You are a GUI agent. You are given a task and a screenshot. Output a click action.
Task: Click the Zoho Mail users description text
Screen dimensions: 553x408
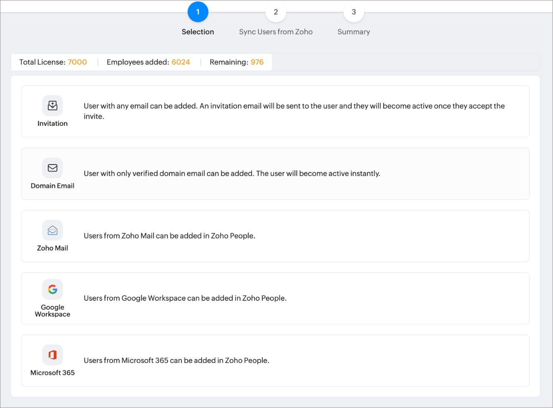[x=169, y=236]
